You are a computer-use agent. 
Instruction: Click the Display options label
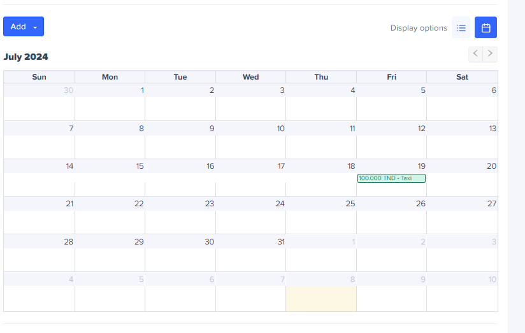[419, 28]
